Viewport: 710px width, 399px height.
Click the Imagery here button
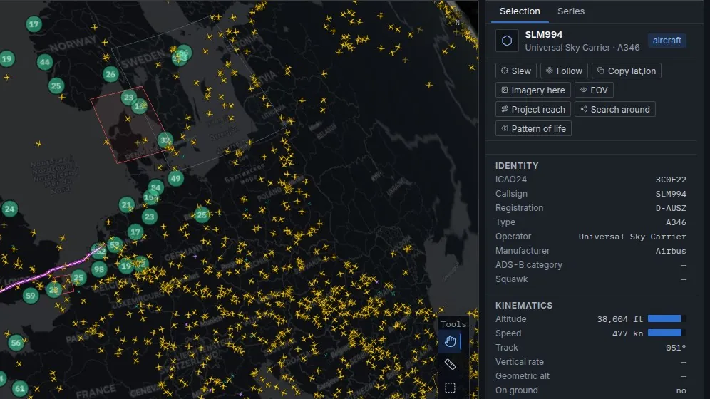[533, 90]
